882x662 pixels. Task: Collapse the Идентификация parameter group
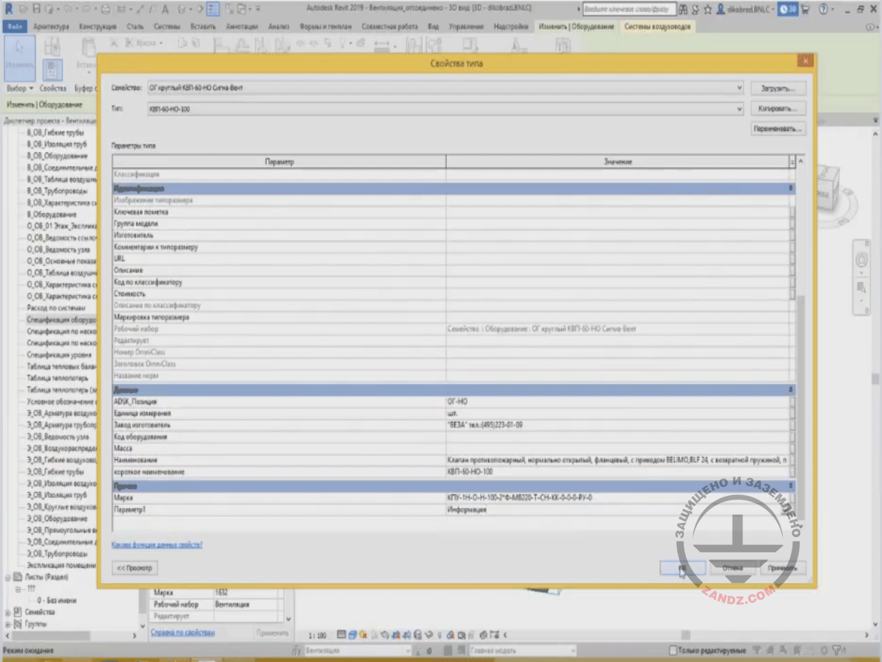point(791,188)
